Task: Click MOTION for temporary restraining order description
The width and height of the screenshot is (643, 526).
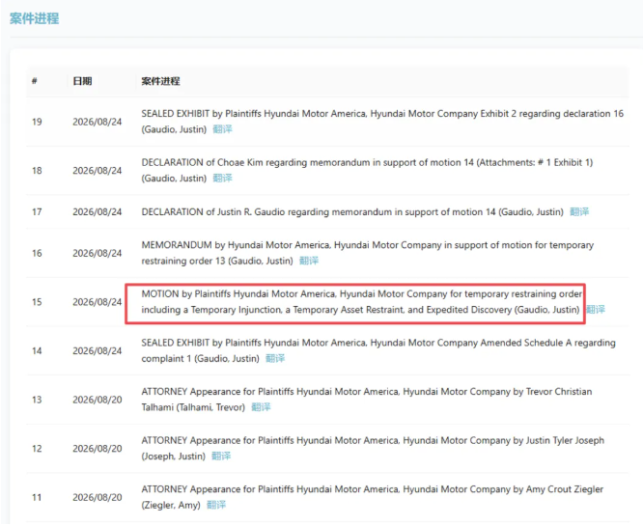Action: 362,301
